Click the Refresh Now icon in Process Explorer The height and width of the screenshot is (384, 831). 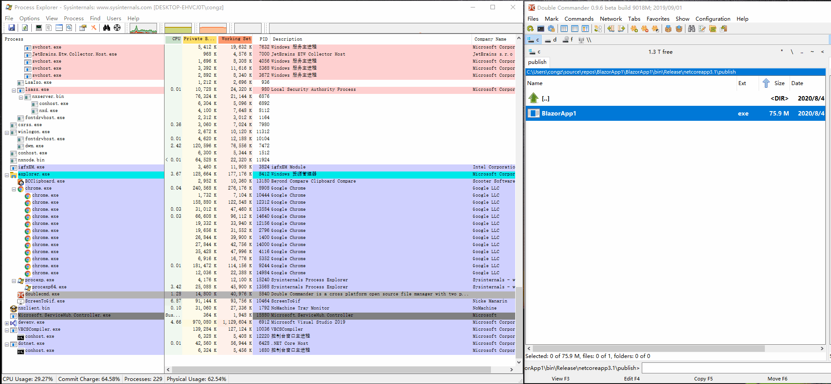(25, 28)
